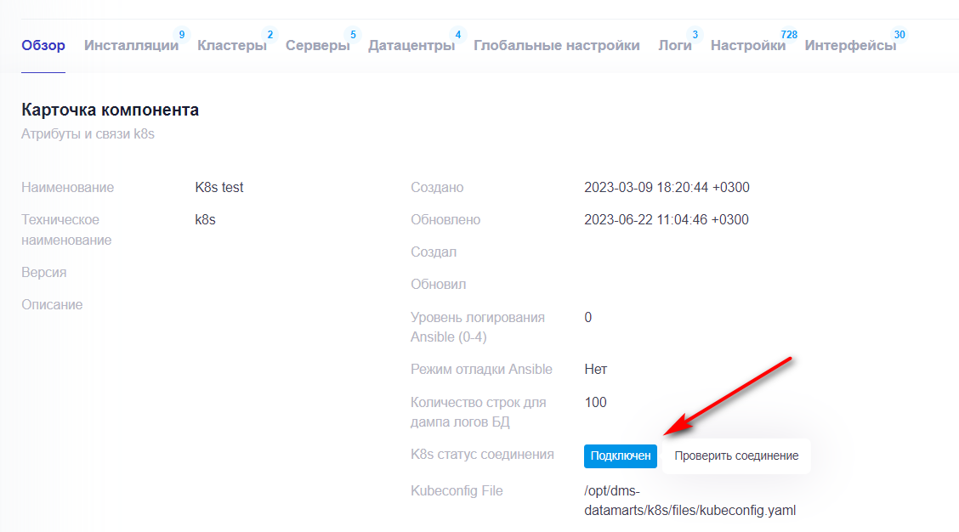Click the 728 count badge on Настройки
The image size is (959, 532).
[x=788, y=35]
